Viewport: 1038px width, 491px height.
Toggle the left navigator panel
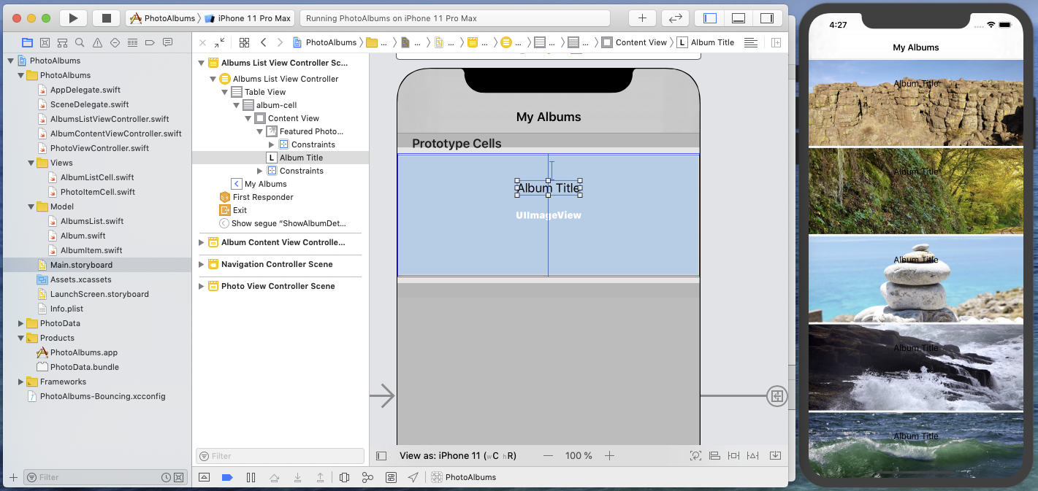coord(709,18)
